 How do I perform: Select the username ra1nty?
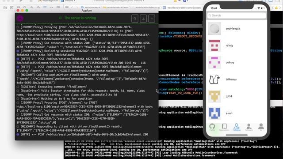click(x=229, y=45)
